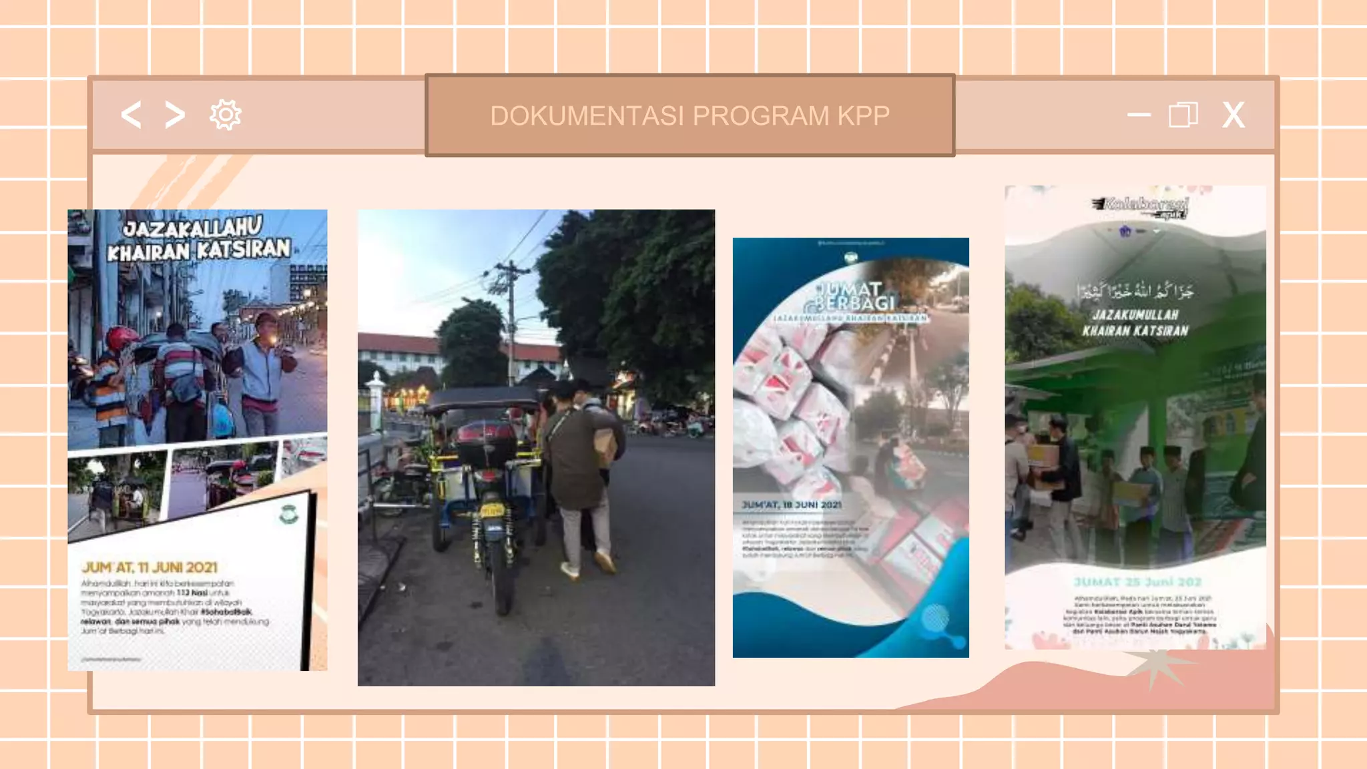
Task: Click the Kolaborasi Apik logo
Action: pos(1140,206)
